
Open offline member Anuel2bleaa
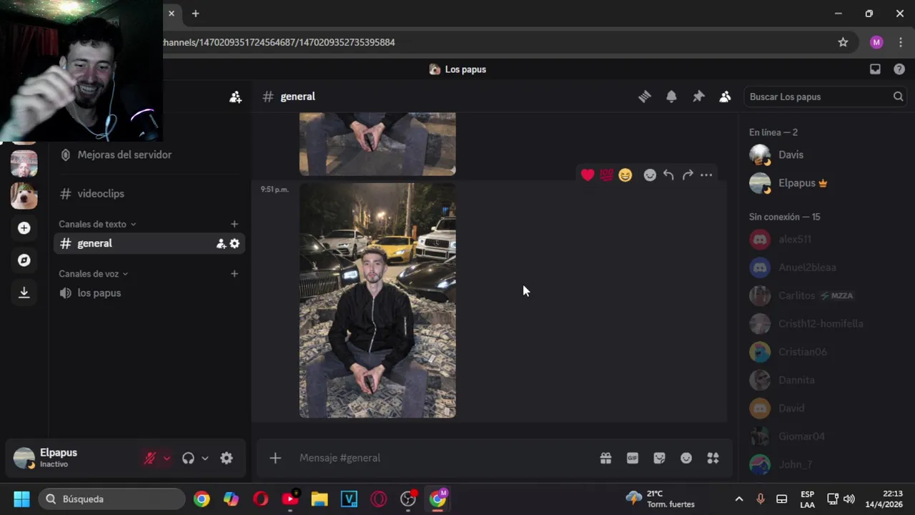click(826, 268)
